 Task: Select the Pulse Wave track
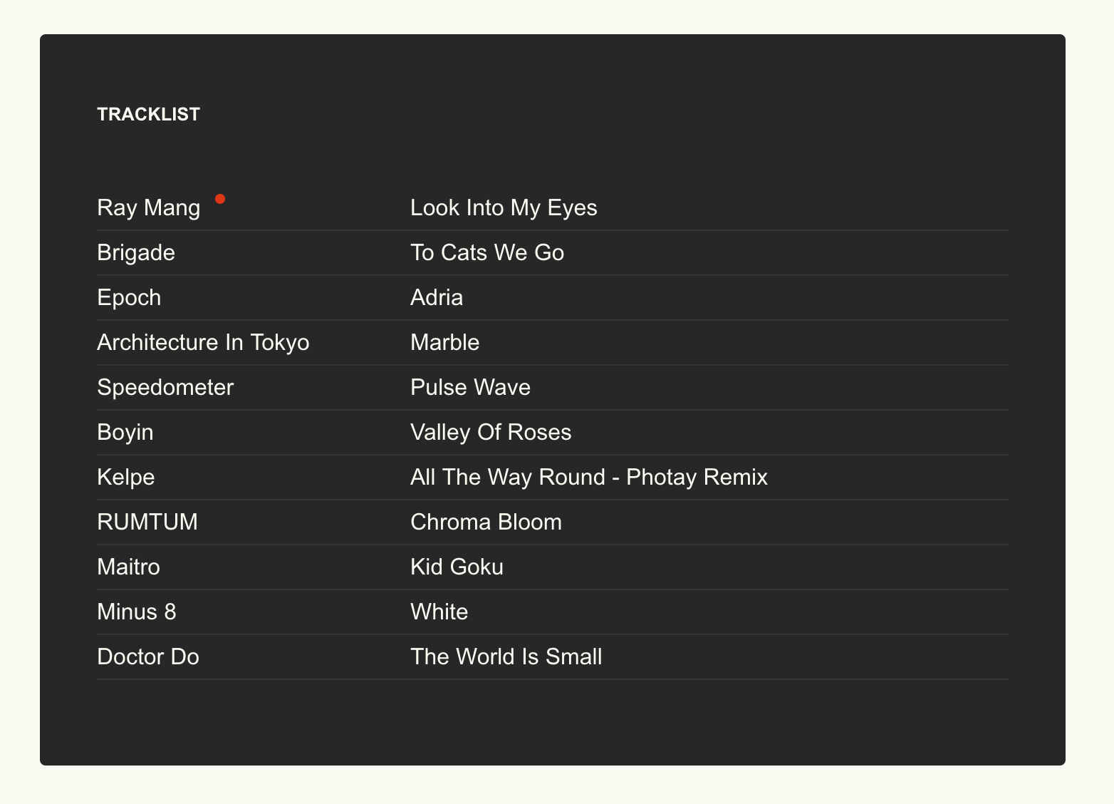[x=471, y=387]
